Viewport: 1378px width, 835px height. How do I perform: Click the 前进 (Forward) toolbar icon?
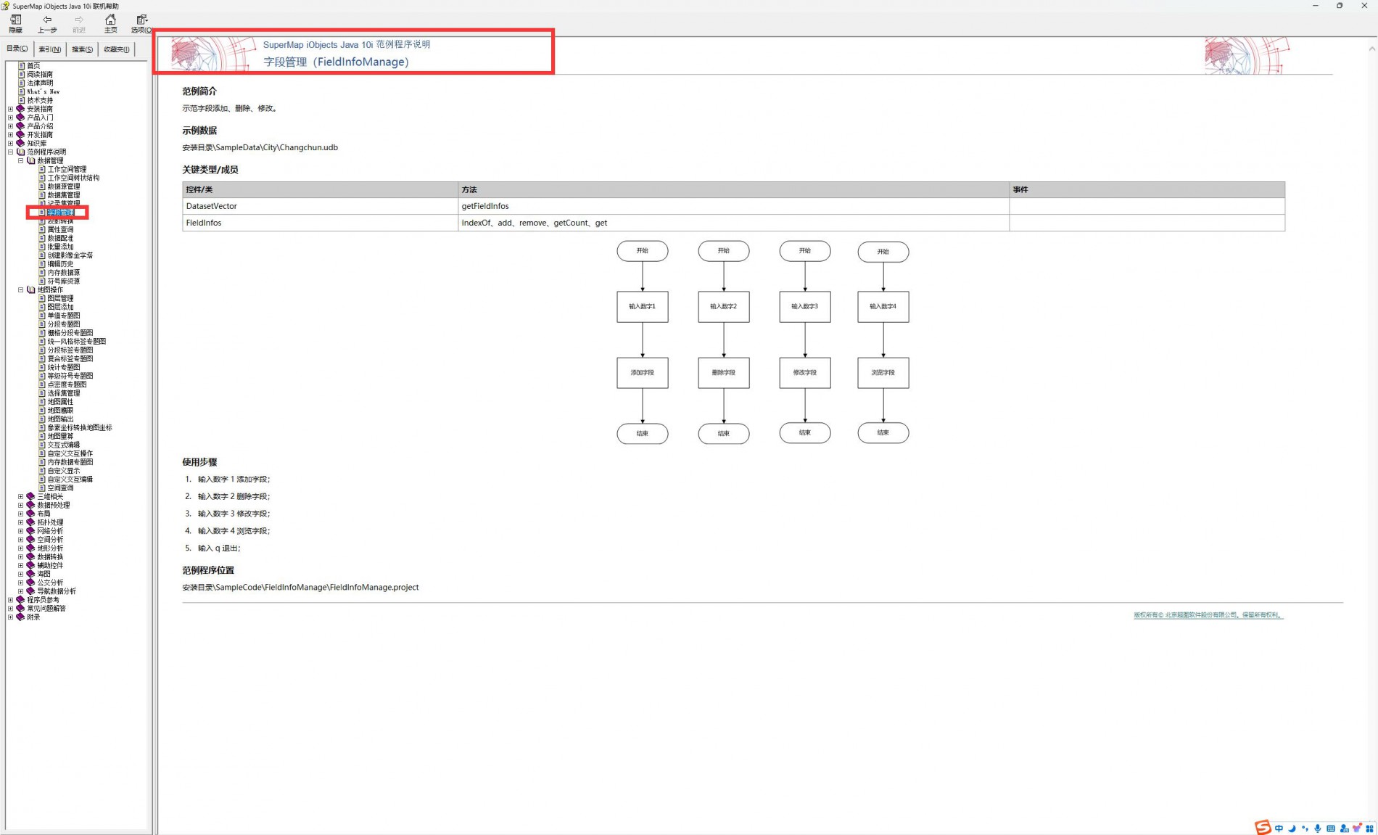(x=79, y=24)
